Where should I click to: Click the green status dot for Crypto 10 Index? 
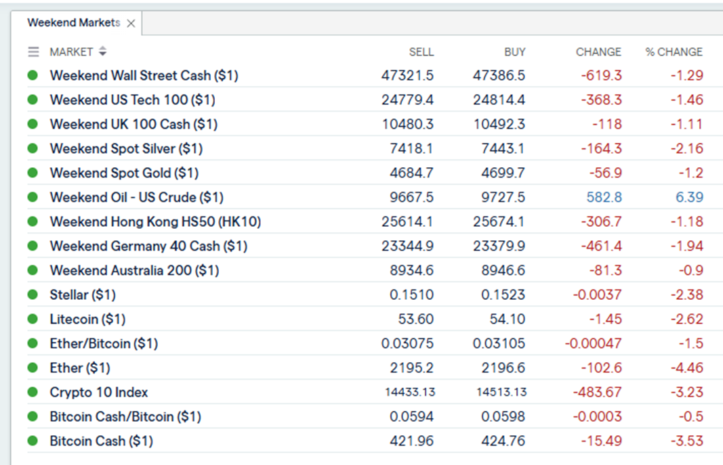[x=33, y=393]
